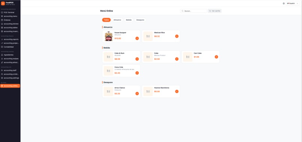Open accounting.staff sidebar item
Image resolution: width=302 pixels, height=142 pixels.
click(10, 70)
